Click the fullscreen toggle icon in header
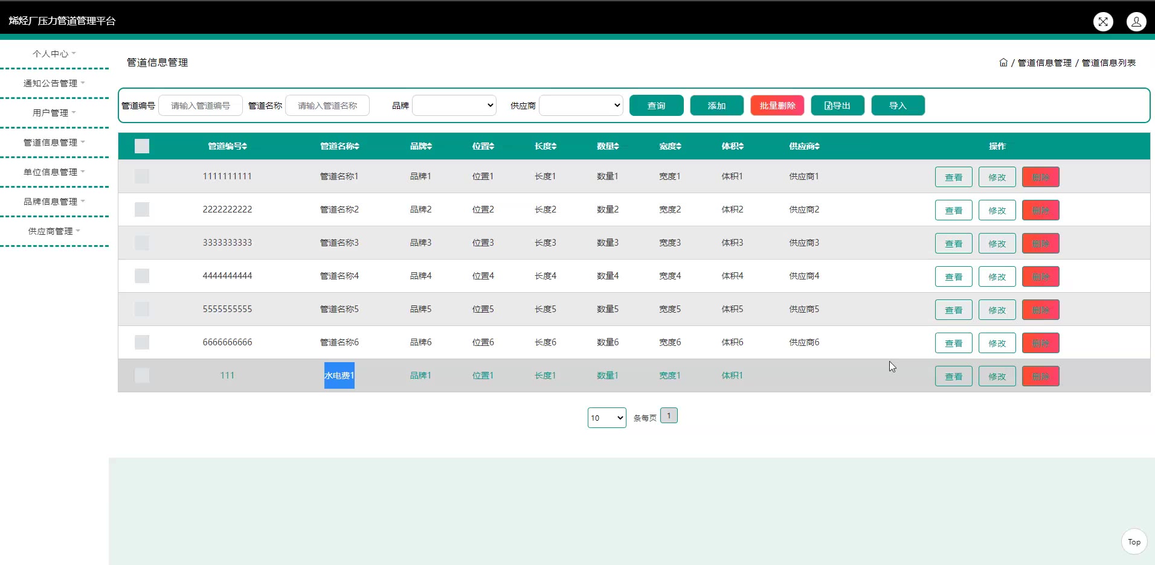1155x565 pixels. pyautogui.click(x=1103, y=22)
